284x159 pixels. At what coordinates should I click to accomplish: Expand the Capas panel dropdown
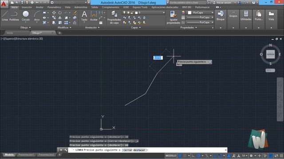[x=136, y=27]
